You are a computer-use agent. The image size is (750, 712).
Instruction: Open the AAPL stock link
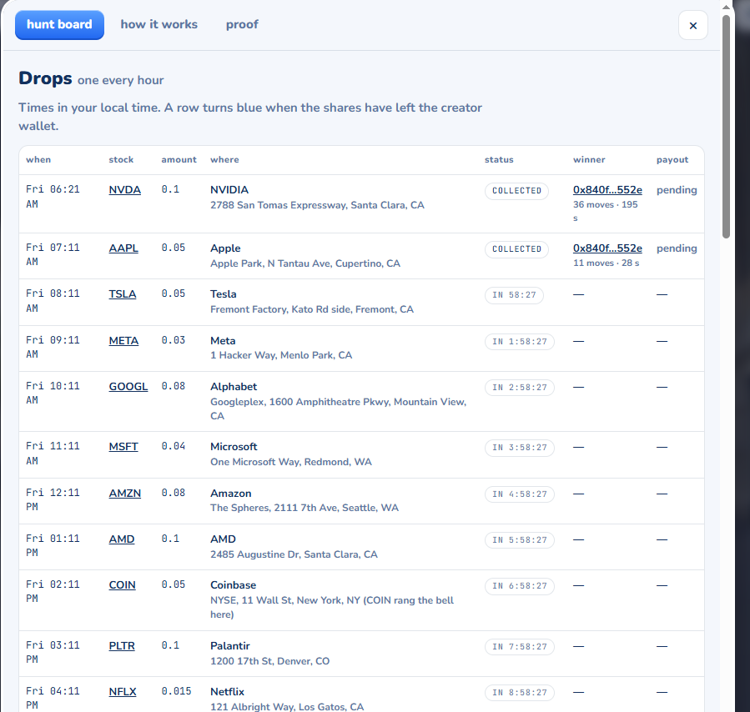click(x=123, y=248)
